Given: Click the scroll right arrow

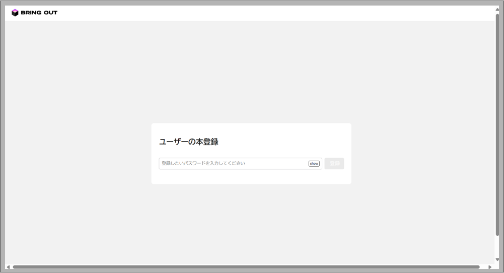Looking at the screenshot, I should [490, 267].
